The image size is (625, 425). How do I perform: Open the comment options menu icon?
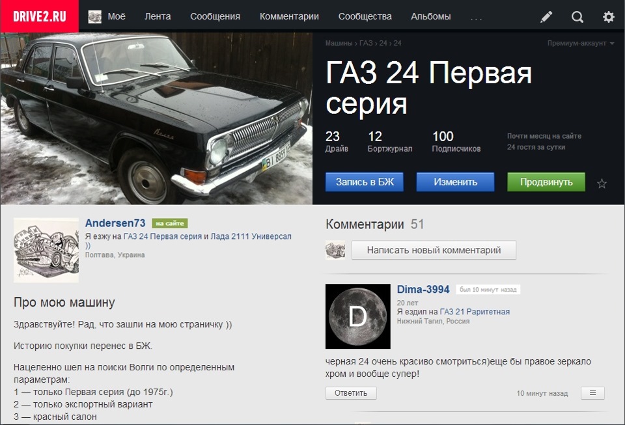592,393
